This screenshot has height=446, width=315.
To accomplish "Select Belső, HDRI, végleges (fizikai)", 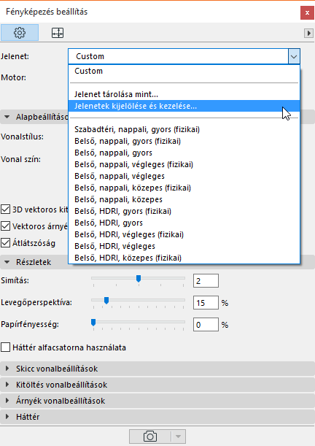I will pyautogui.click(x=184, y=234).
